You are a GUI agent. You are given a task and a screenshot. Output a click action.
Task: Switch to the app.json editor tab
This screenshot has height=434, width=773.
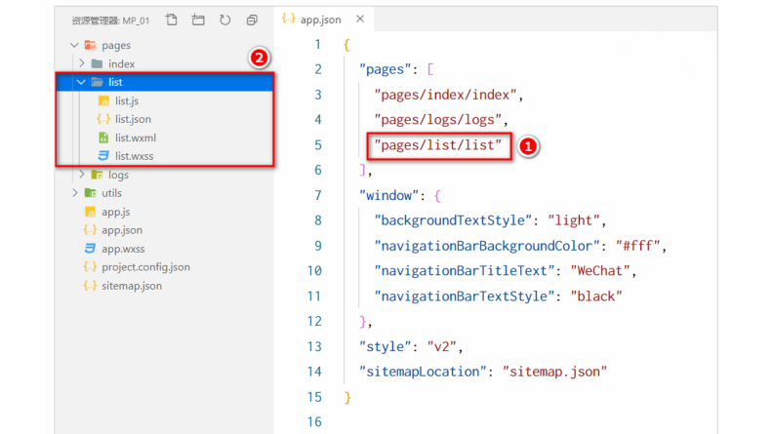click(x=317, y=19)
